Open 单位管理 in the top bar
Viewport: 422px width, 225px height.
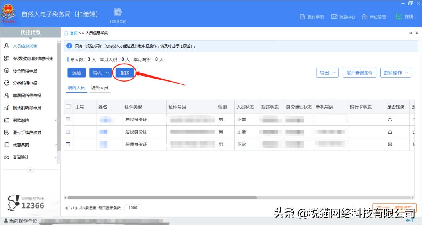pyautogui.click(x=374, y=17)
